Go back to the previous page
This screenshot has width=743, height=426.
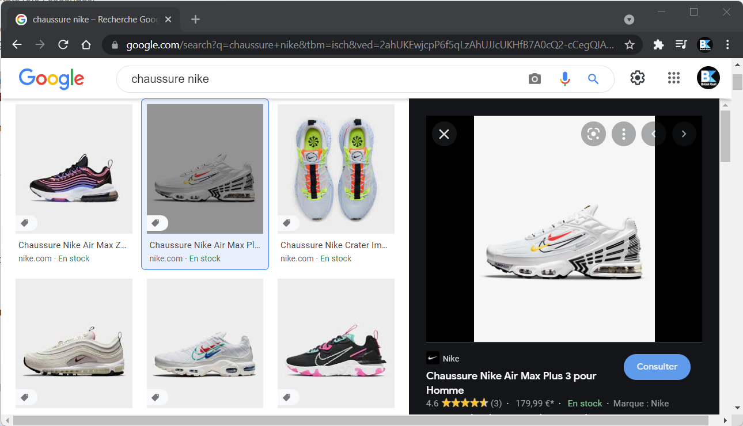pos(17,44)
